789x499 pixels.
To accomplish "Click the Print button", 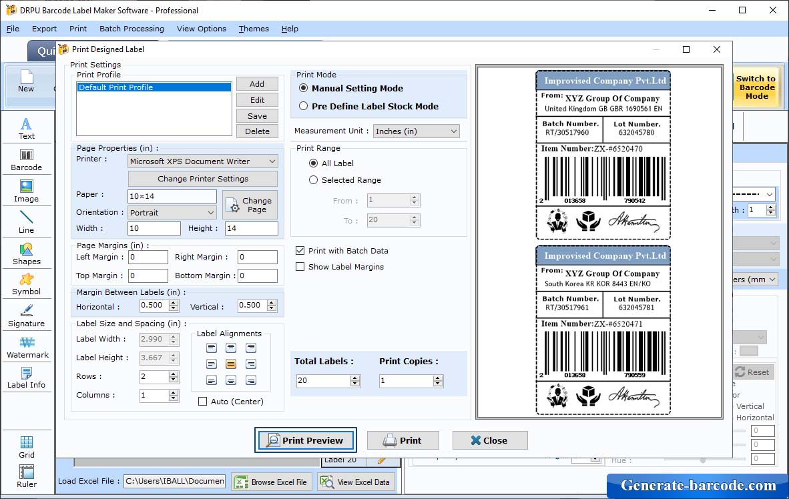I will [403, 440].
